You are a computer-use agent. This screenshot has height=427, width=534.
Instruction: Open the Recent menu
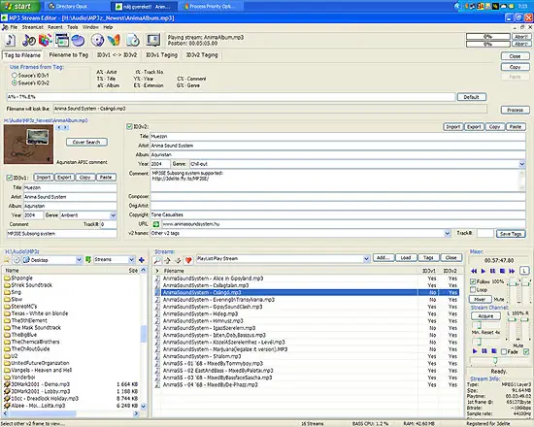click(x=54, y=27)
